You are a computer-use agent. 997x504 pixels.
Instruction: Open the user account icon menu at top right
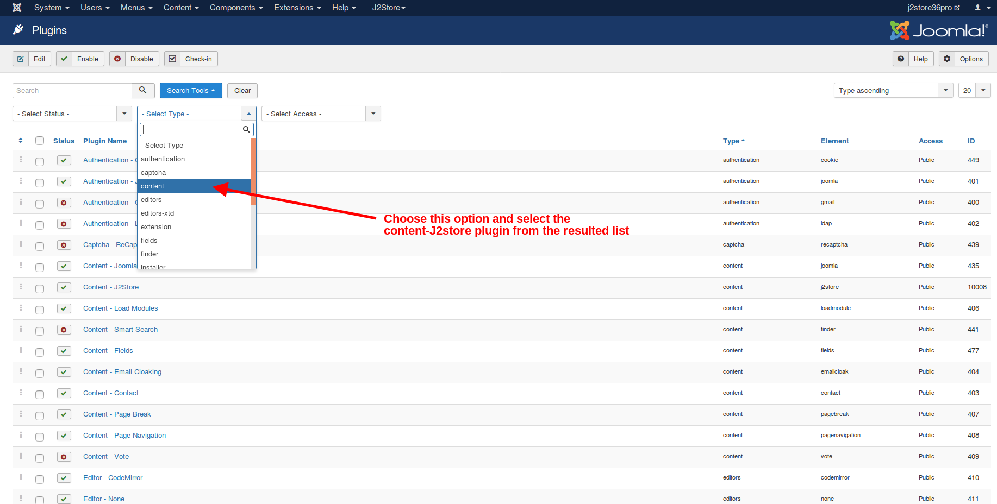(982, 8)
